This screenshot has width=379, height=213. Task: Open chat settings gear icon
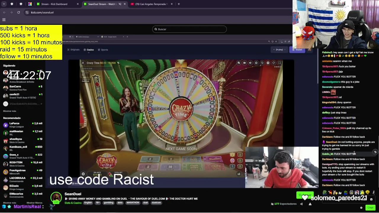(361, 208)
